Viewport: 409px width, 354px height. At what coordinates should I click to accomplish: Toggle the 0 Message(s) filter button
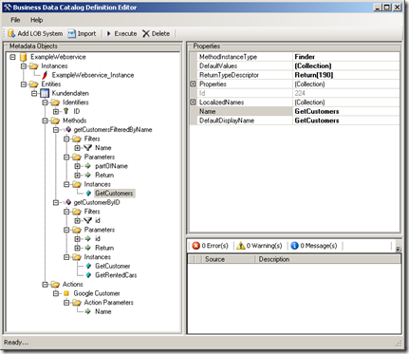click(314, 246)
